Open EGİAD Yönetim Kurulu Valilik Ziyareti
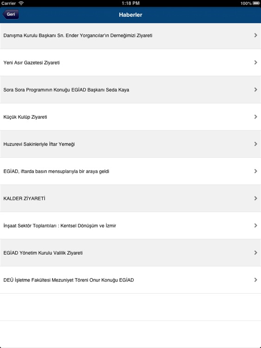 pyautogui.click(x=130, y=253)
